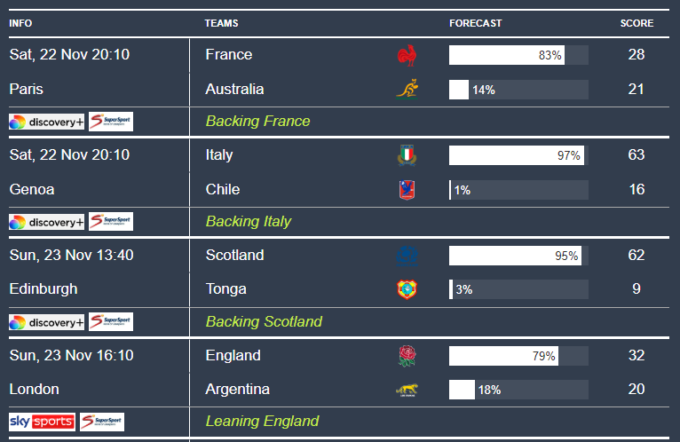Click the England red rose logo
The height and width of the screenshot is (442, 680).
(x=407, y=356)
